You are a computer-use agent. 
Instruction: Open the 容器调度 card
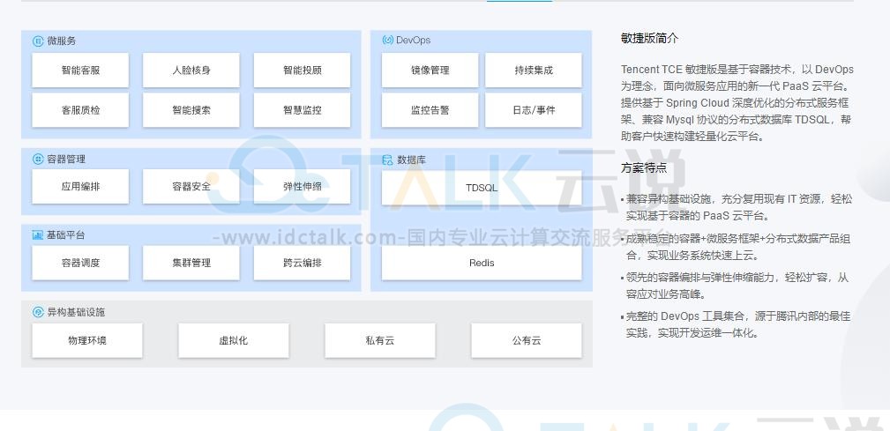[80, 263]
